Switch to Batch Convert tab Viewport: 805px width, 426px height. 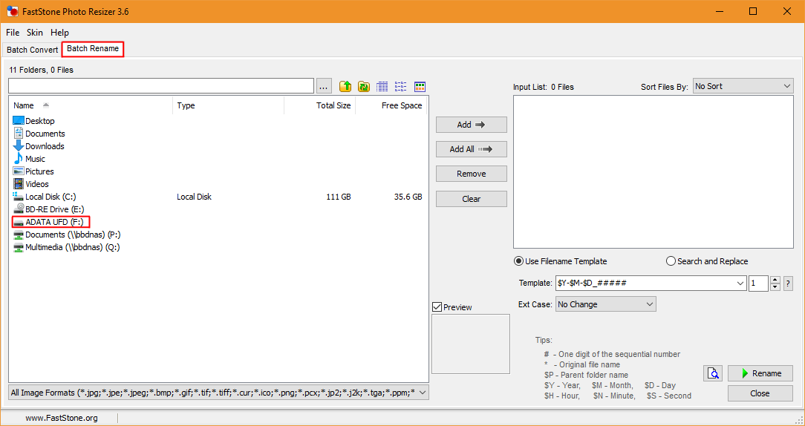pos(33,50)
